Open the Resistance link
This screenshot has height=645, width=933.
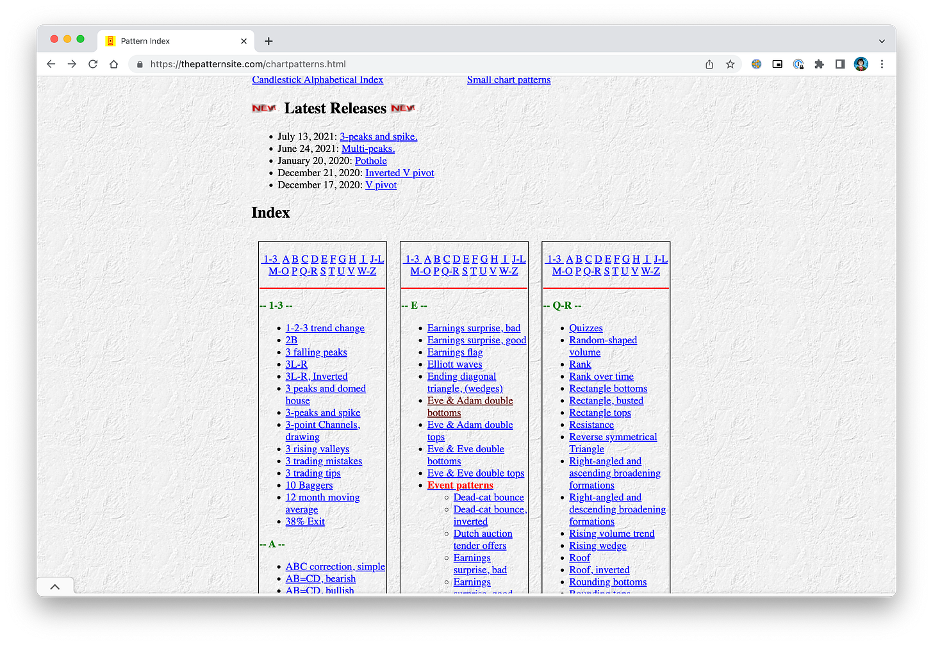[x=591, y=425]
